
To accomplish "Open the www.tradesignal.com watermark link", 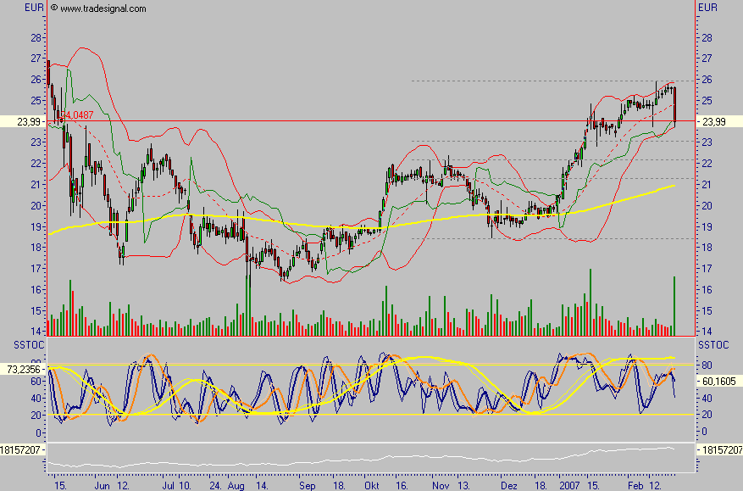I will click(x=103, y=8).
